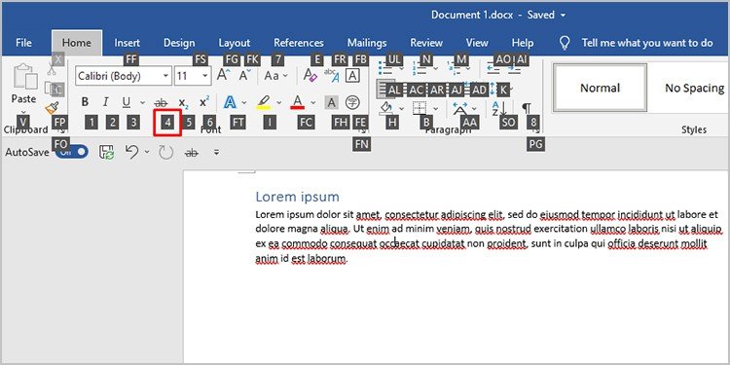Open the Calibri (Body) font dropdown
Viewport: 730px width, 365px height.
(124, 75)
